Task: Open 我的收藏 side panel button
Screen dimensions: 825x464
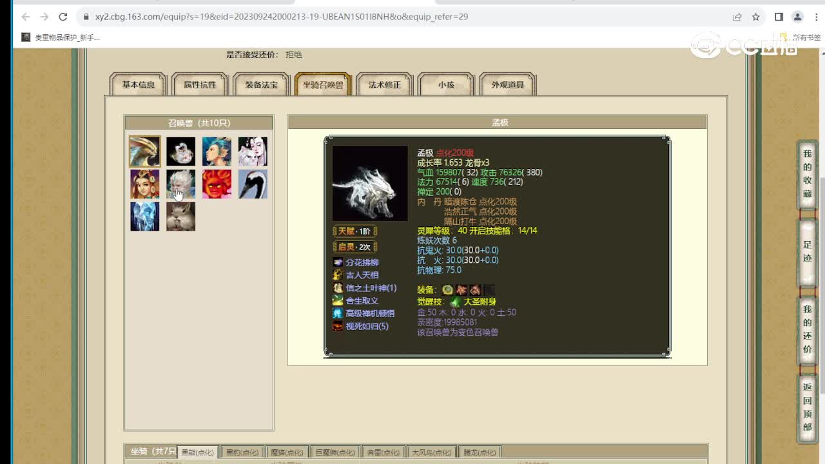Action: [x=807, y=174]
